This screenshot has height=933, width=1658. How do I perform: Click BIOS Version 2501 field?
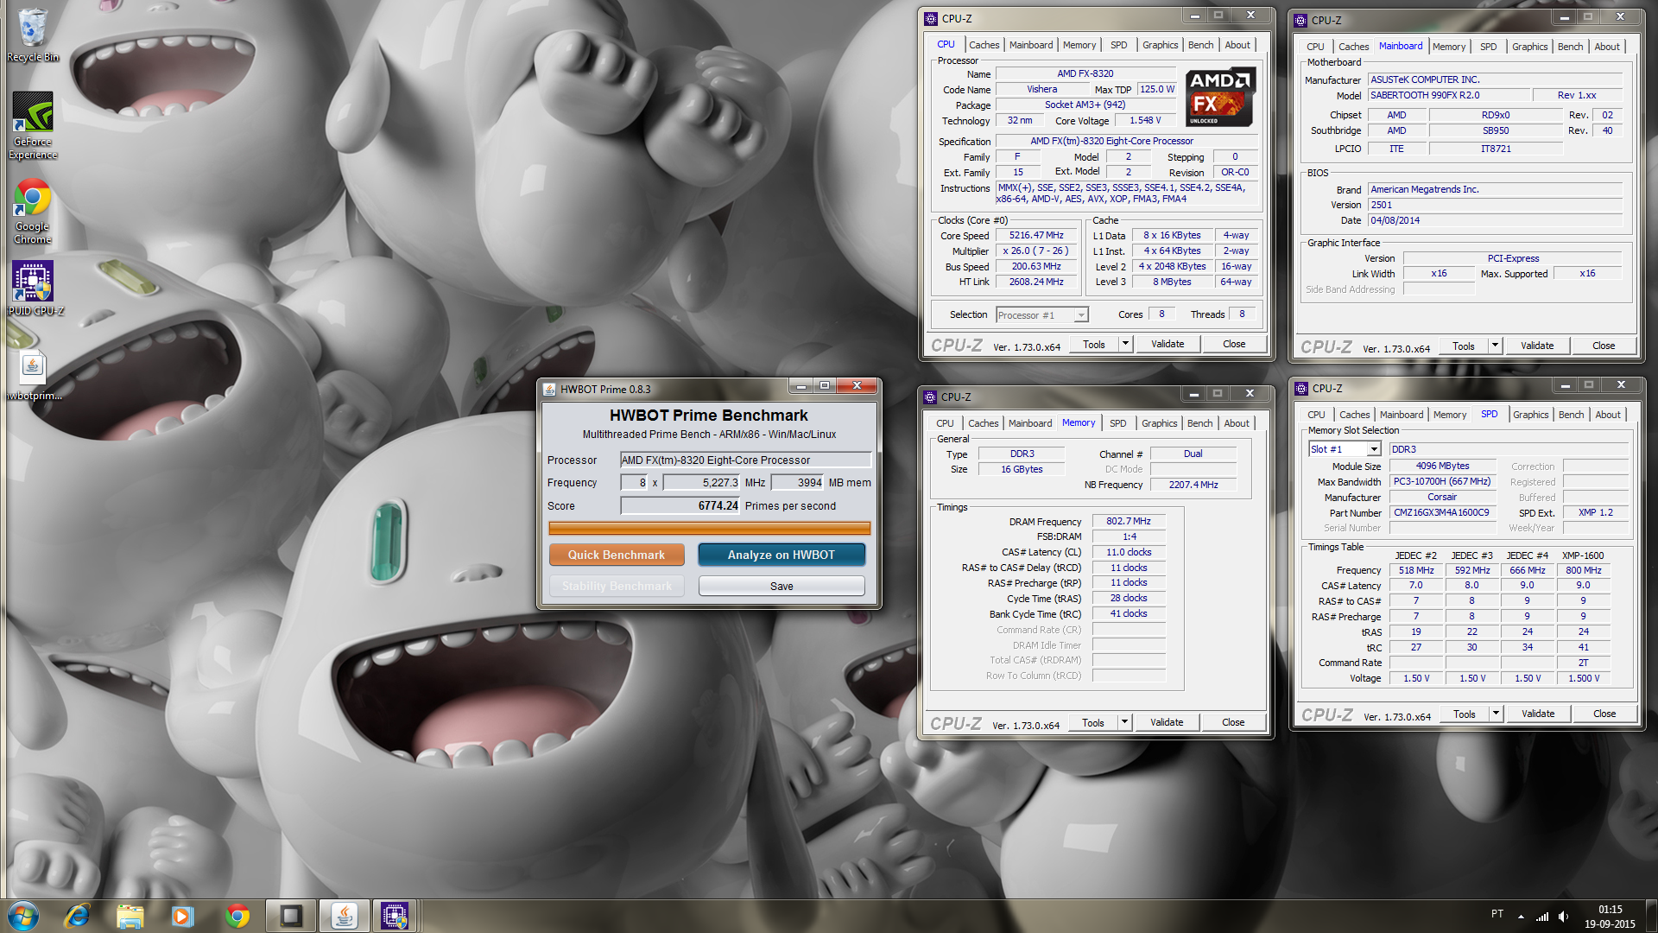coord(1496,206)
